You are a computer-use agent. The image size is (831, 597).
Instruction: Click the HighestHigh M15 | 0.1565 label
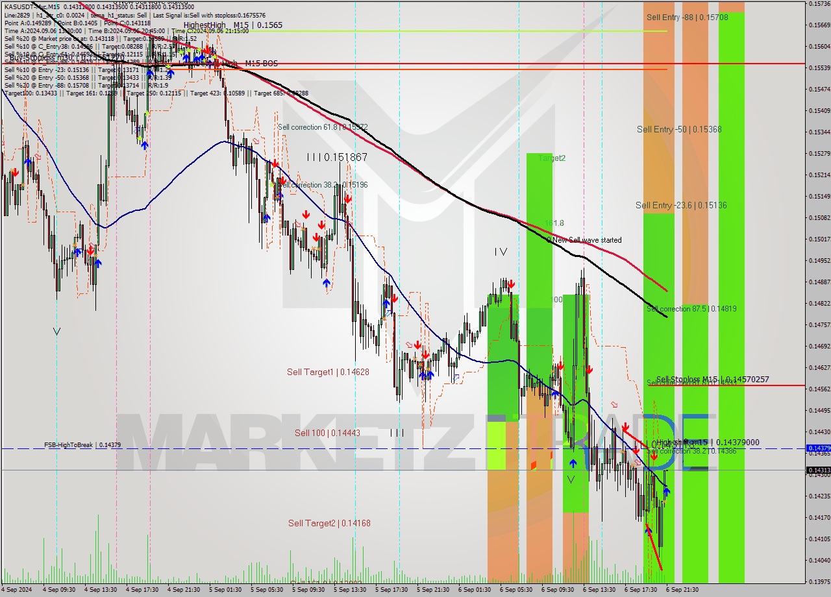tap(232, 25)
